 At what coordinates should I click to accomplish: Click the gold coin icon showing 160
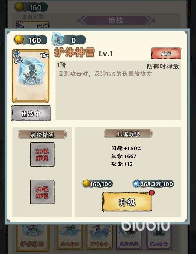[19, 40]
